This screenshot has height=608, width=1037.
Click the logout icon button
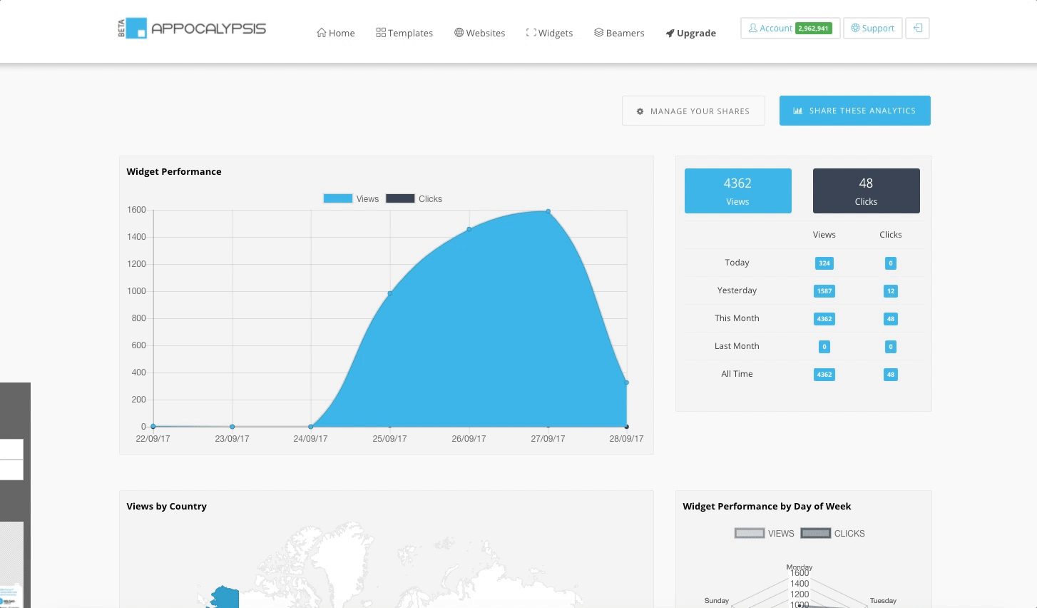click(x=917, y=29)
